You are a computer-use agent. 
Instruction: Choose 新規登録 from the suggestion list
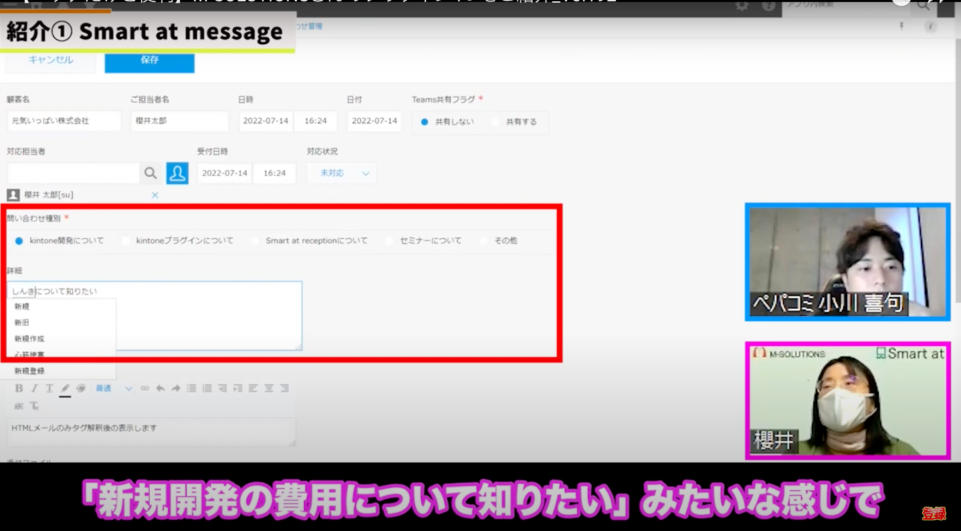(x=29, y=371)
